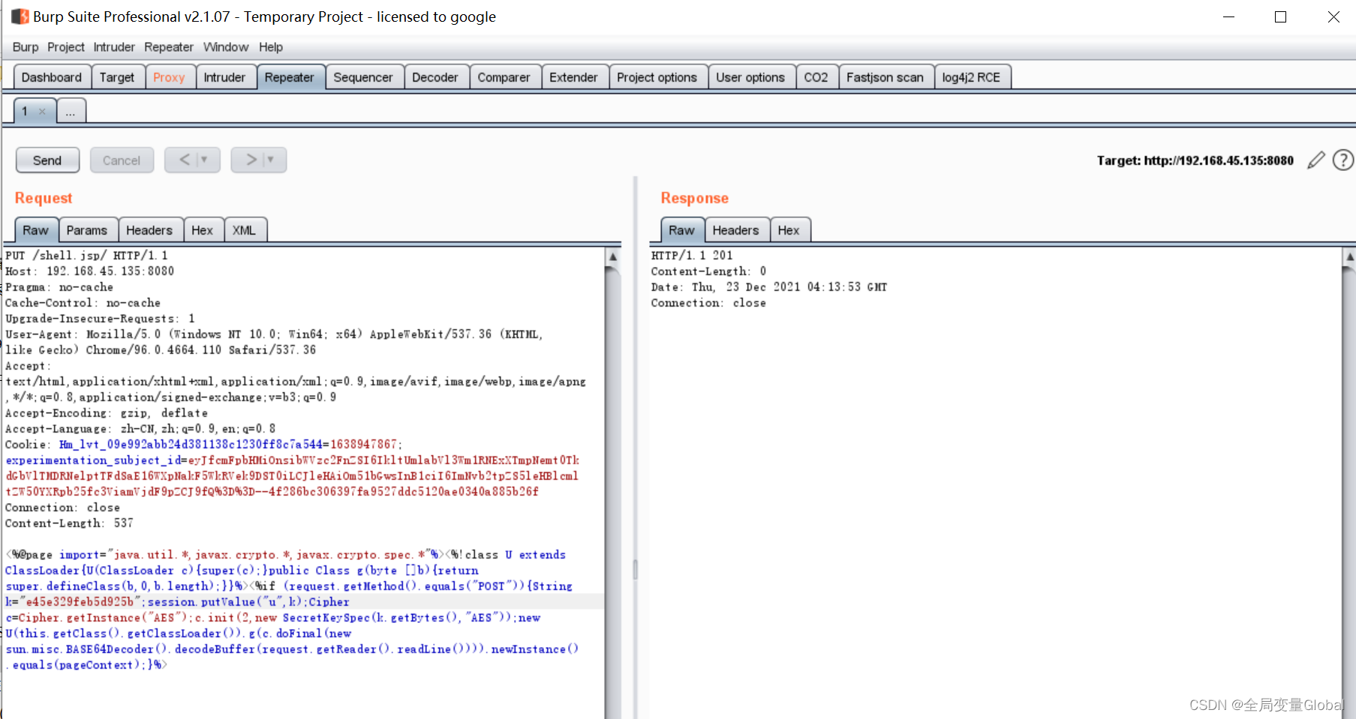Open the Fastjson scan tab
Viewport: 1356px width, 719px height.
click(885, 77)
